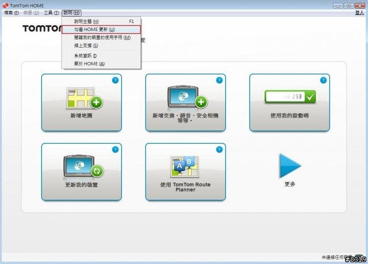
Task: Click the add traffic, voices, cameras device icon
Action: (187, 97)
